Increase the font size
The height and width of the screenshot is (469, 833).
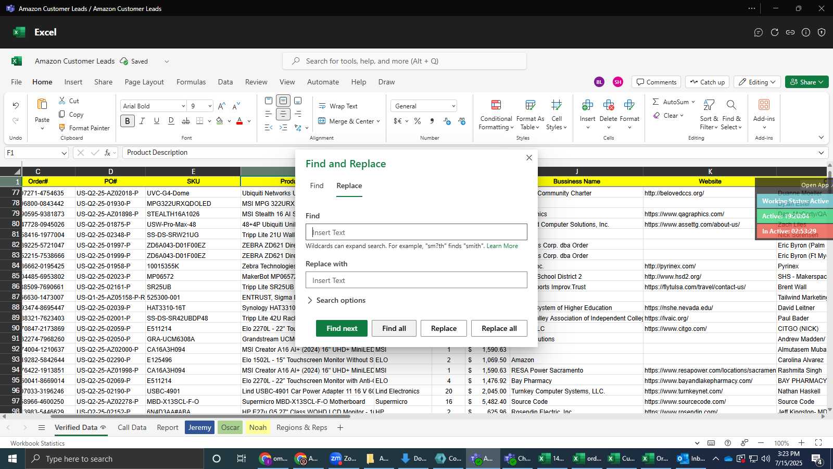click(x=222, y=106)
